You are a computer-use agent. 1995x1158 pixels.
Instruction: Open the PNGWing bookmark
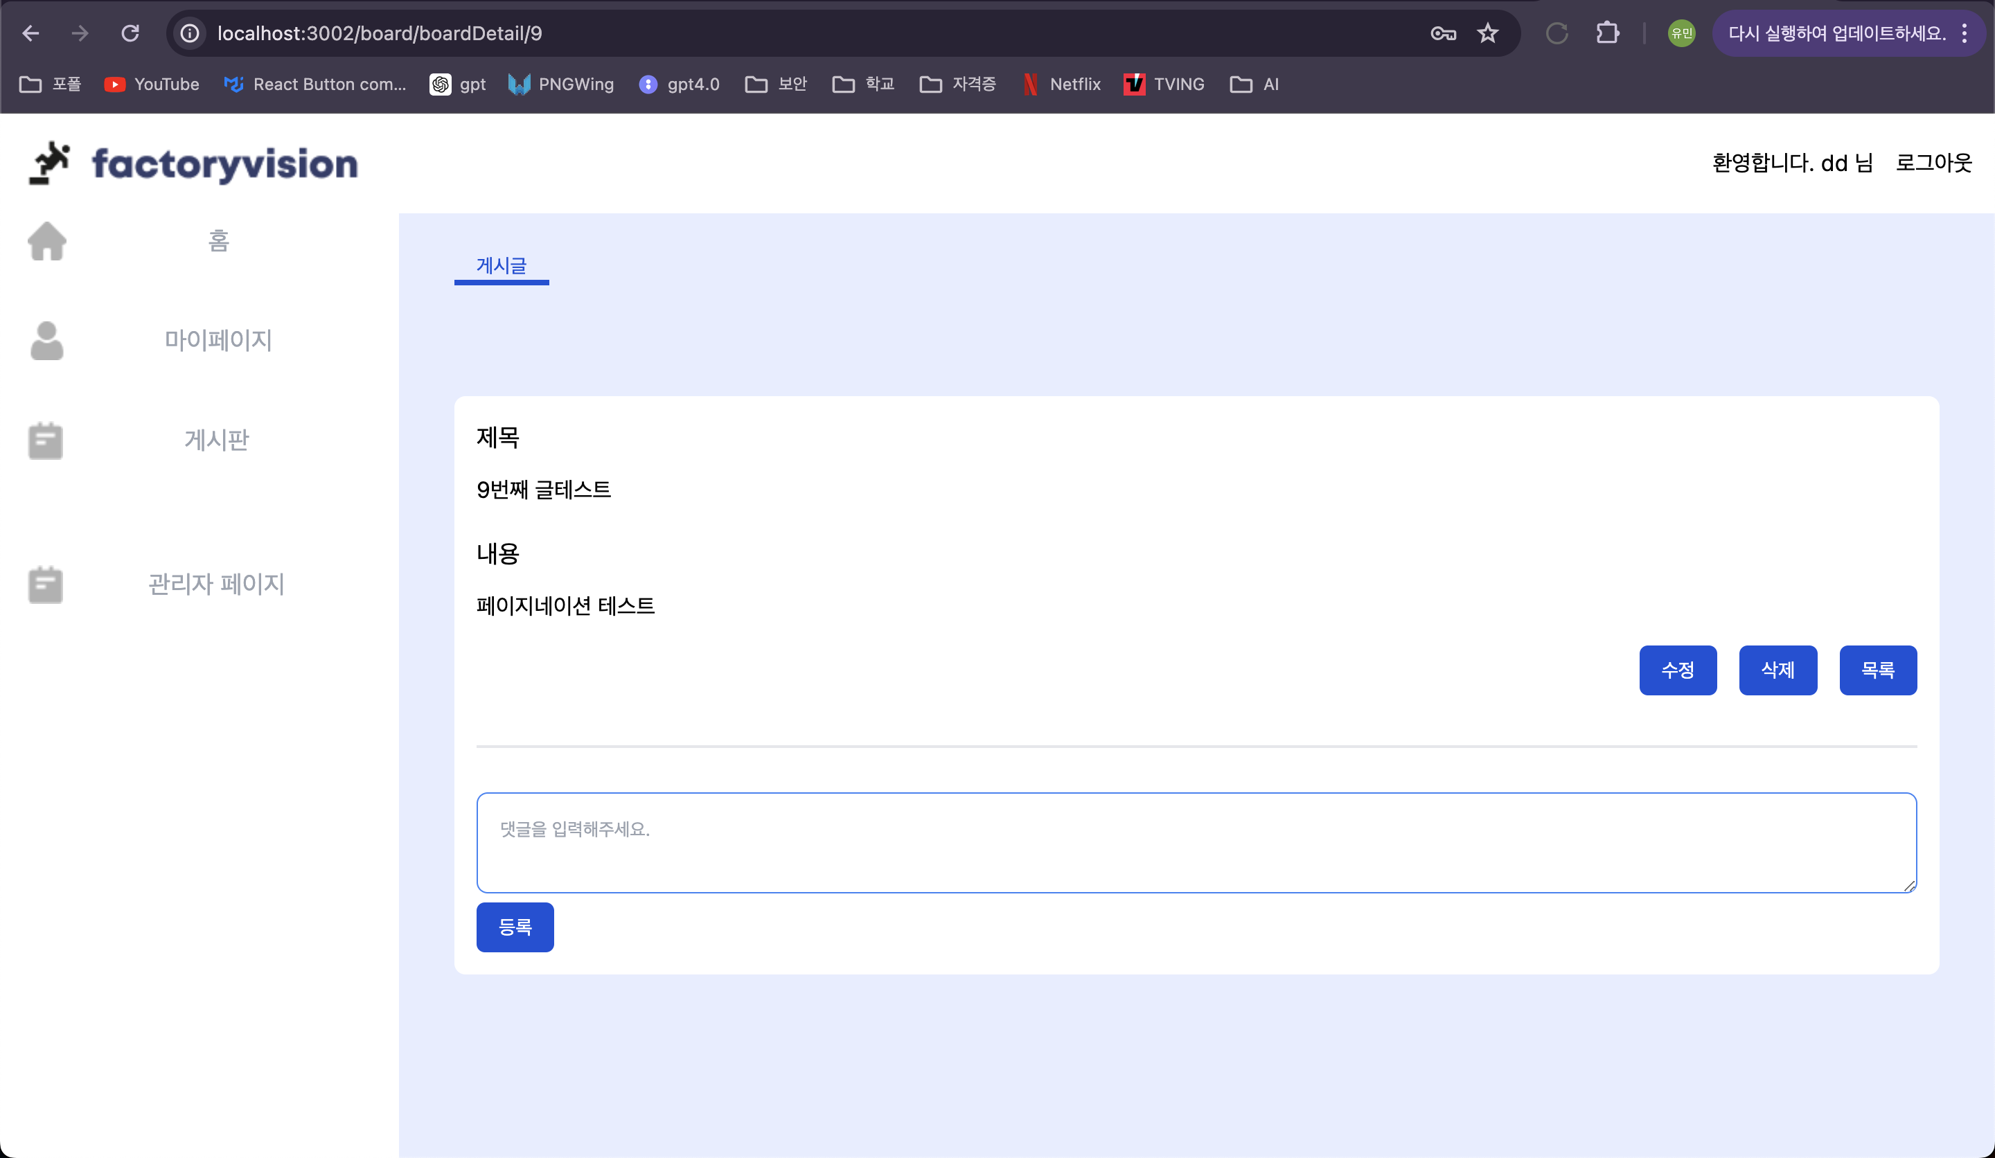(x=560, y=84)
